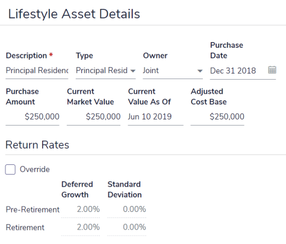Click the Return Rates section heading
The width and height of the screenshot is (286, 244).
tap(37, 145)
